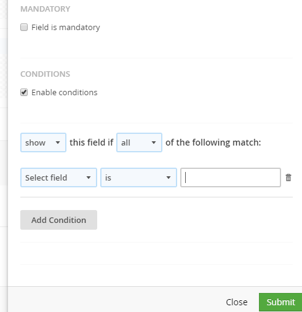Click the 'Enable conditions' label text

tap(65, 92)
